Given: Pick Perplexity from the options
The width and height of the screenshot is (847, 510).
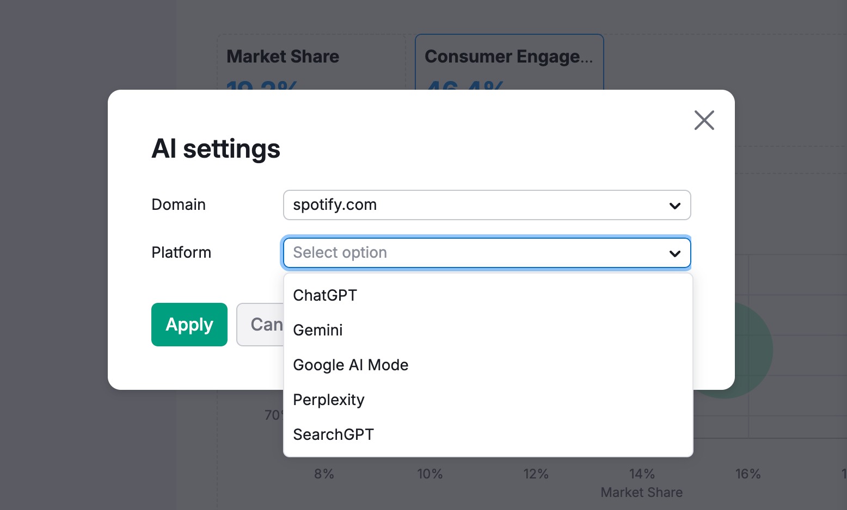Looking at the screenshot, I should click(x=328, y=400).
